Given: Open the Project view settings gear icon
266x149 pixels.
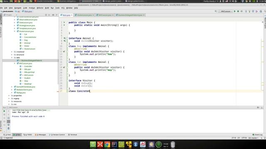Looking at the screenshot, I should pyautogui.click(x=53, y=15).
